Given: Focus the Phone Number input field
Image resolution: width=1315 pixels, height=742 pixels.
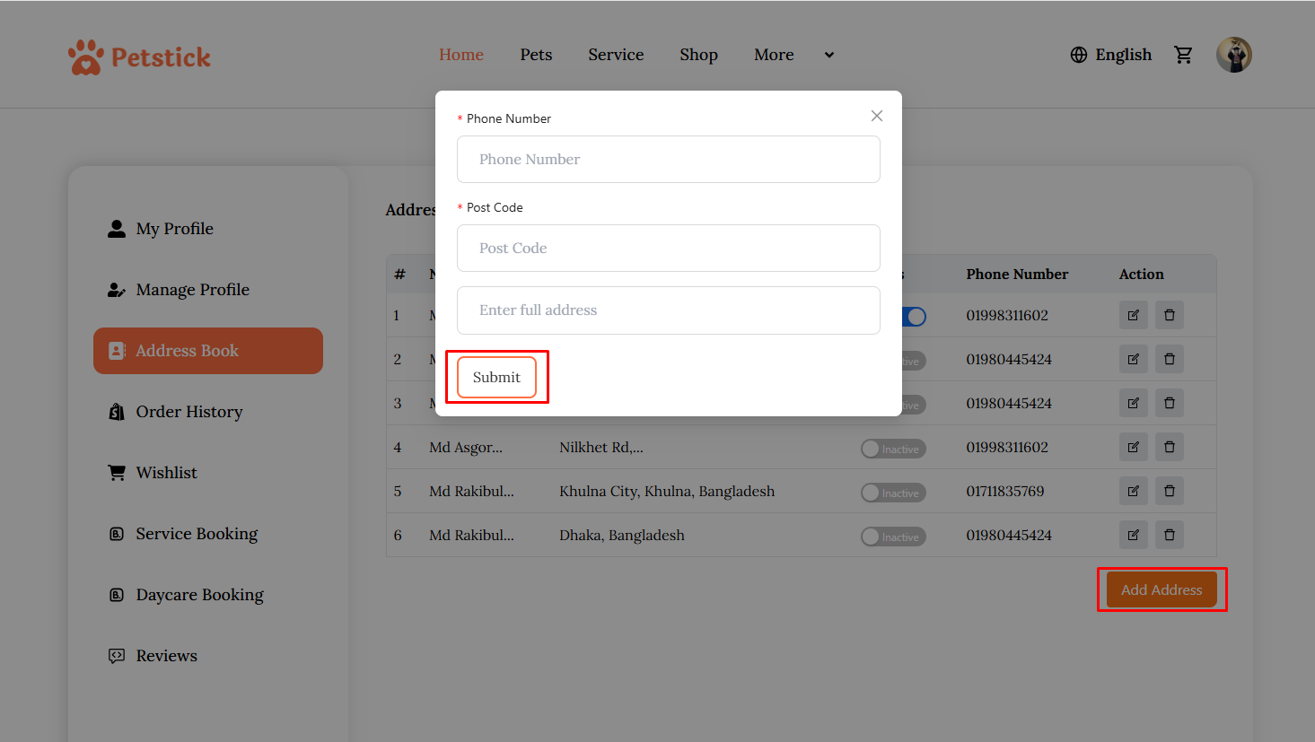Looking at the screenshot, I should pyautogui.click(x=668, y=159).
